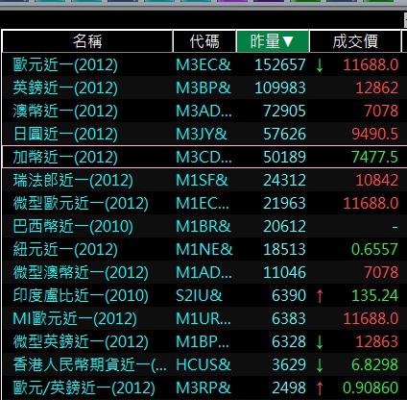Viewport: 407px width, 400px height.
Task: Click volume value 109983
Action: [x=280, y=88]
